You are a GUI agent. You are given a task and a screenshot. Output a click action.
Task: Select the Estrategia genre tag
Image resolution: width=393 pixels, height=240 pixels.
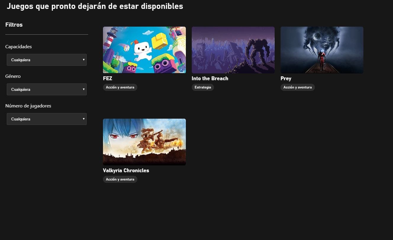tap(203, 87)
